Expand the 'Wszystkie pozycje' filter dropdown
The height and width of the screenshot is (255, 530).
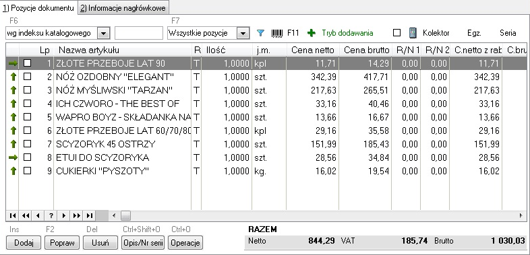(243, 34)
